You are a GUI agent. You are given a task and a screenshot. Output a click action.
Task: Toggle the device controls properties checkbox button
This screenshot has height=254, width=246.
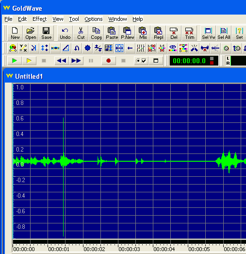tap(141, 61)
